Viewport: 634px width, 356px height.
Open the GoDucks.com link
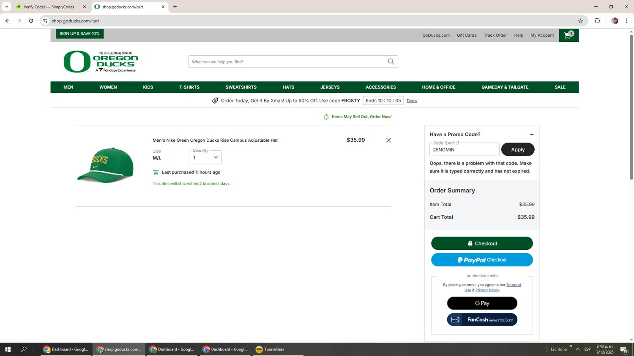436,35
